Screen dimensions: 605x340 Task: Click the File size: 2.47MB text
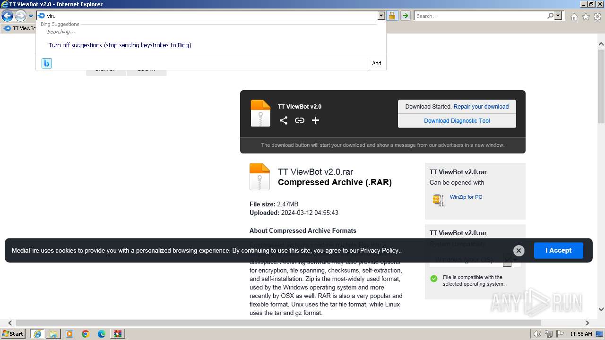(274, 204)
